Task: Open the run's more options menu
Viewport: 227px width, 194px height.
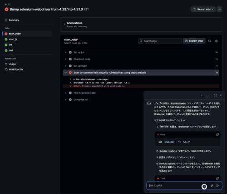Action: 219,10
